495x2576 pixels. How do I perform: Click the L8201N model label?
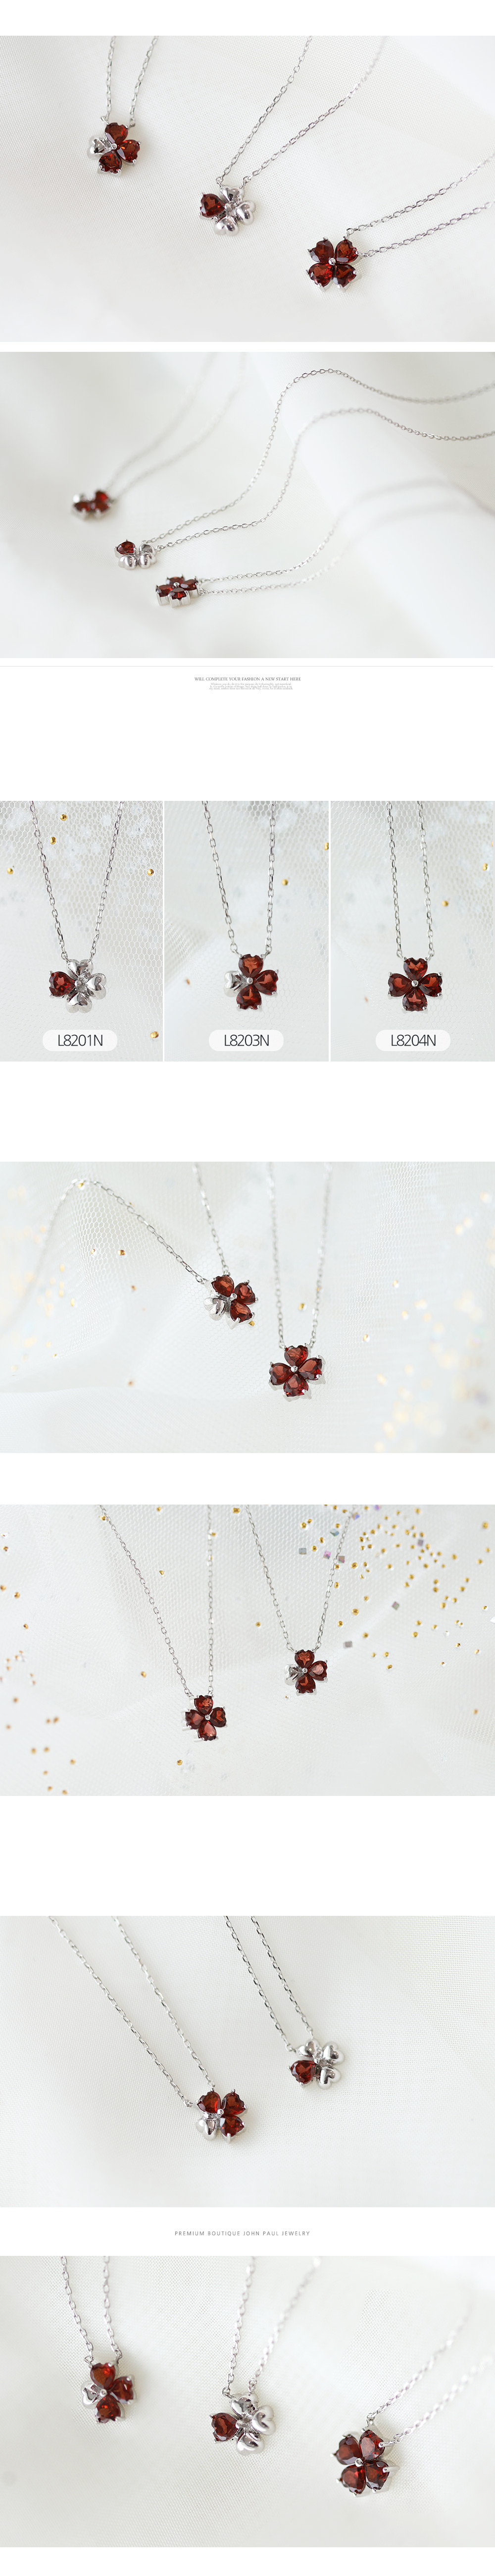(x=80, y=1040)
